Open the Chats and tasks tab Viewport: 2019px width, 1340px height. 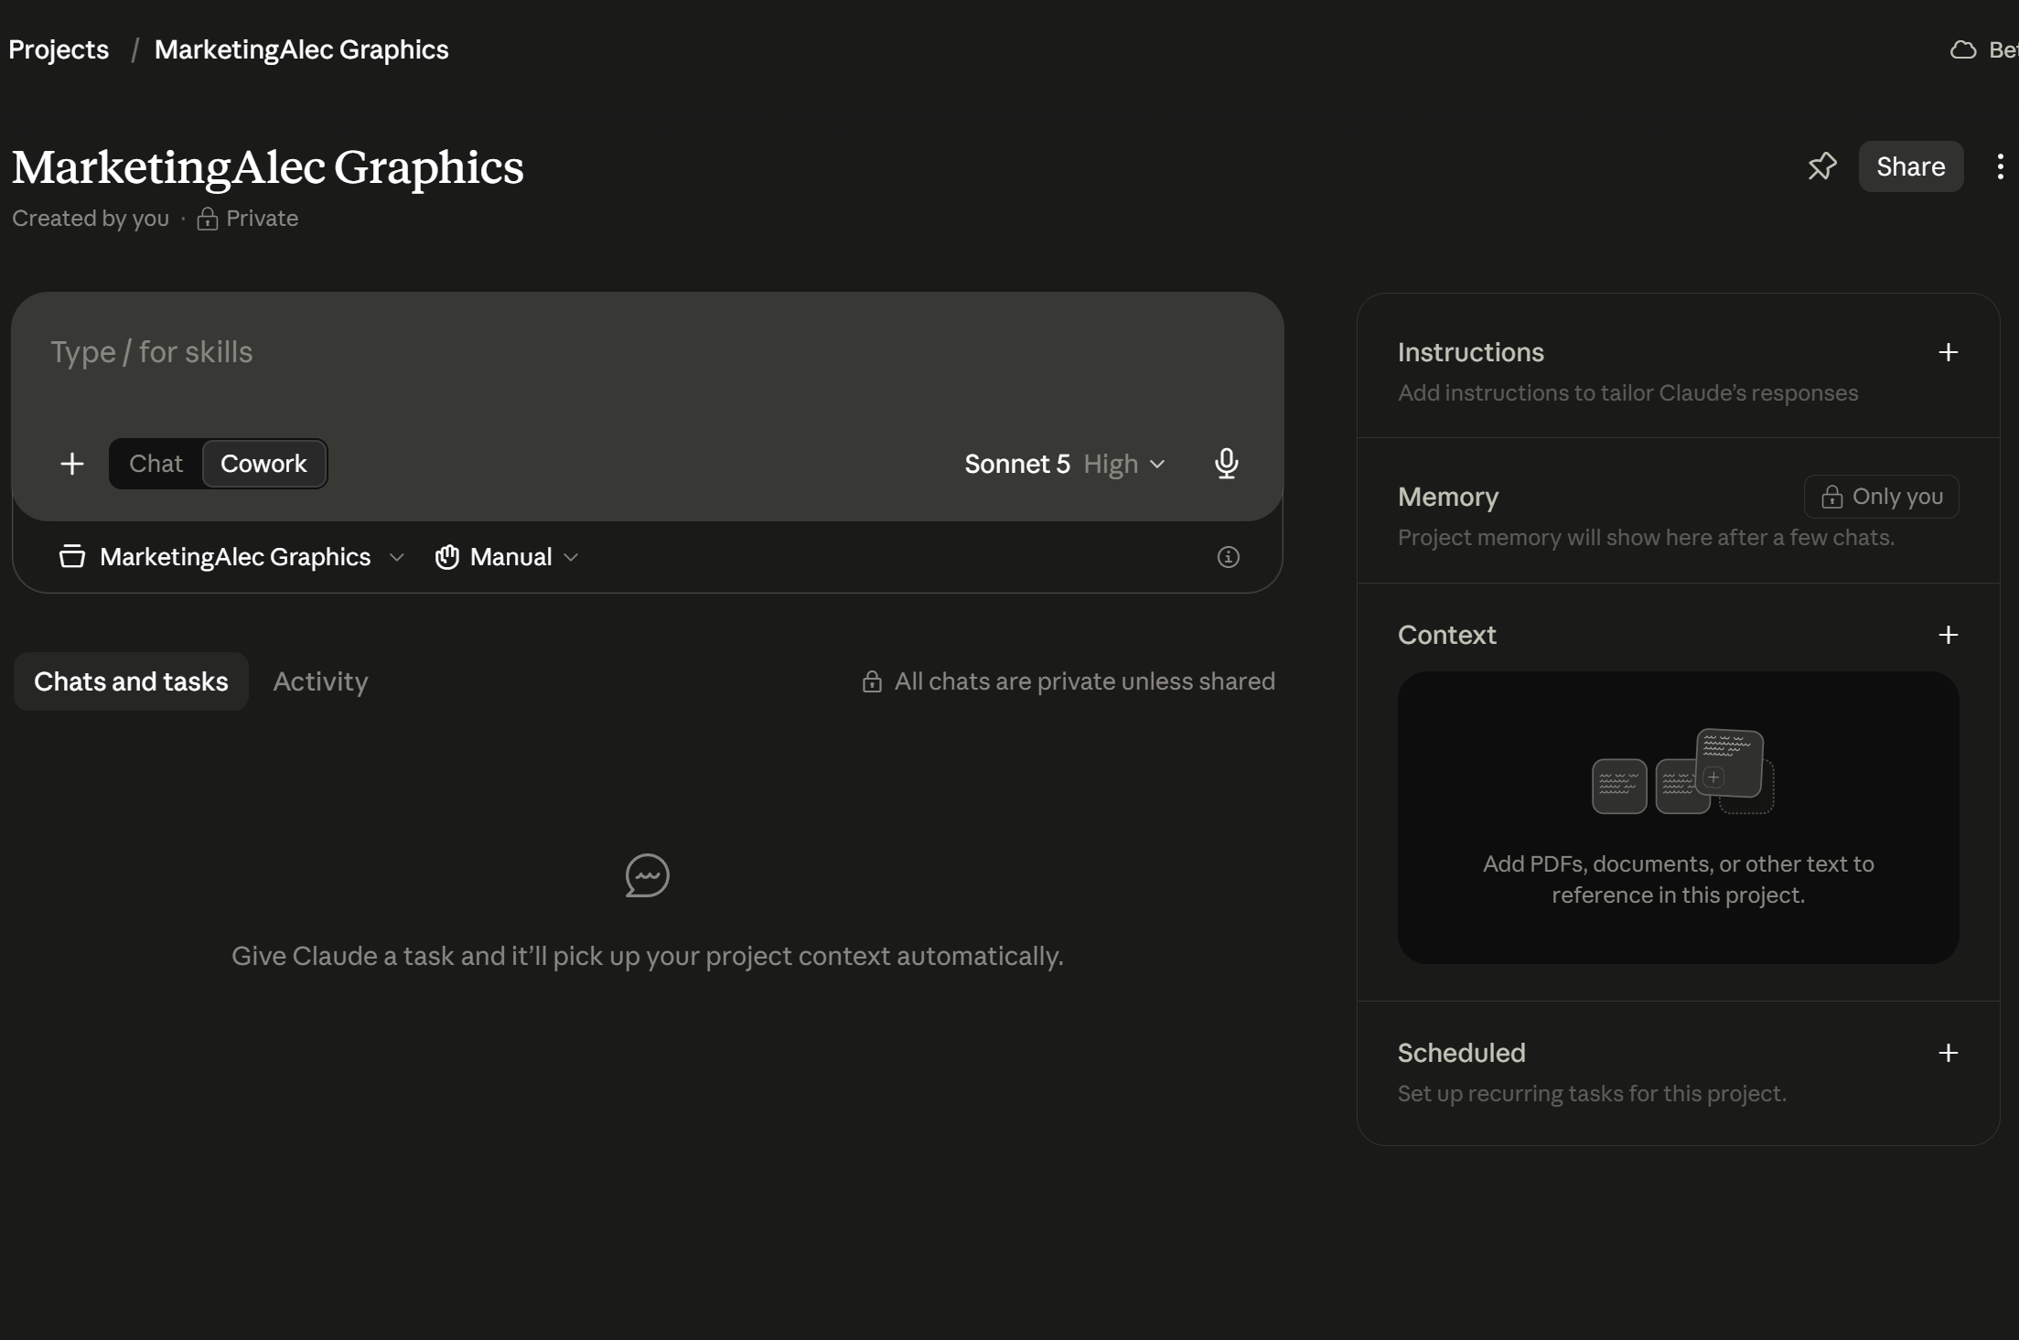click(131, 681)
